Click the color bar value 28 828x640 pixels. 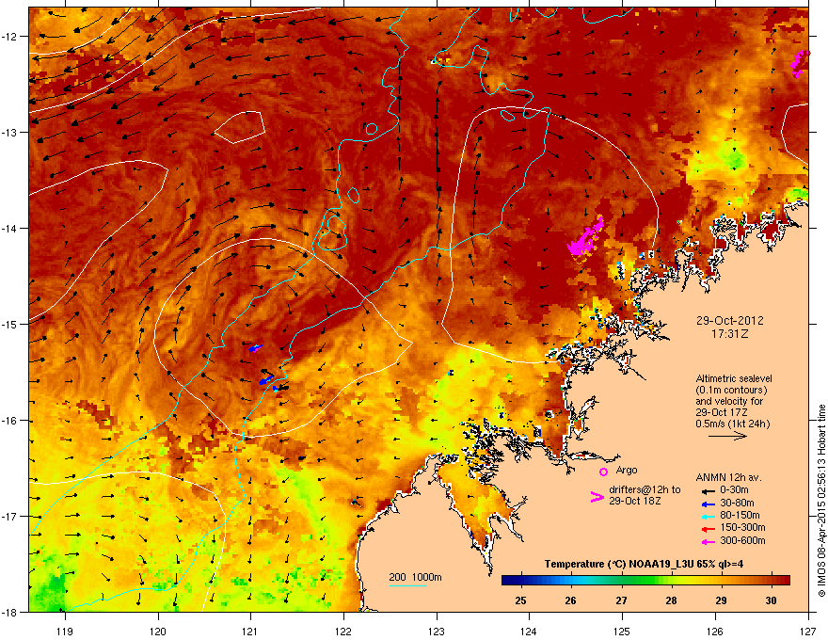(671, 600)
